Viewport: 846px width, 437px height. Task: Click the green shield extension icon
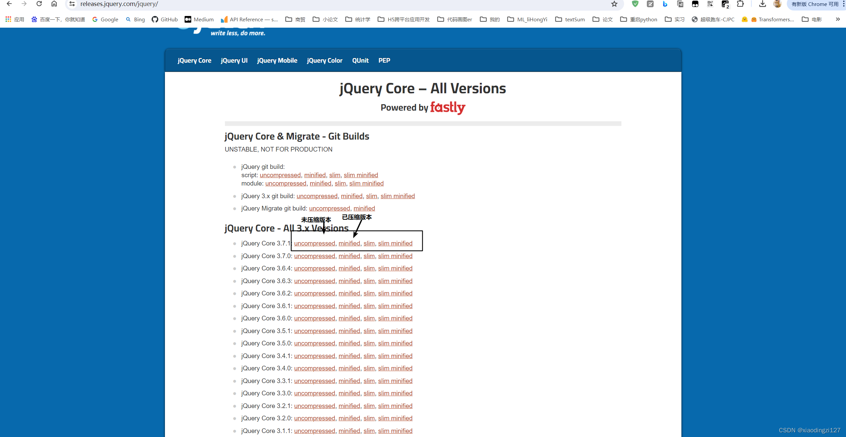point(635,4)
